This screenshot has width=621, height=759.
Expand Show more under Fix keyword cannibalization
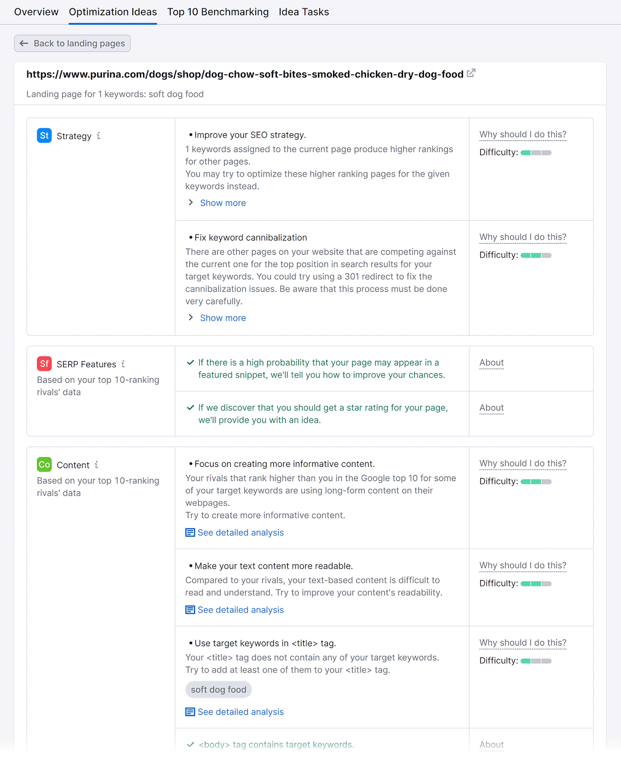pos(222,317)
